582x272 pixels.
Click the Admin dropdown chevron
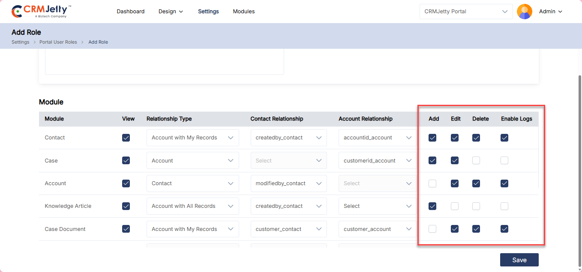point(560,12)
